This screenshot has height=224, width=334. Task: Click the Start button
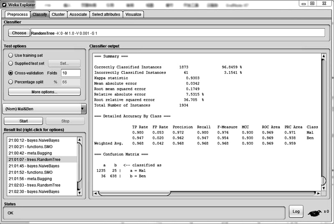point(24,121)
